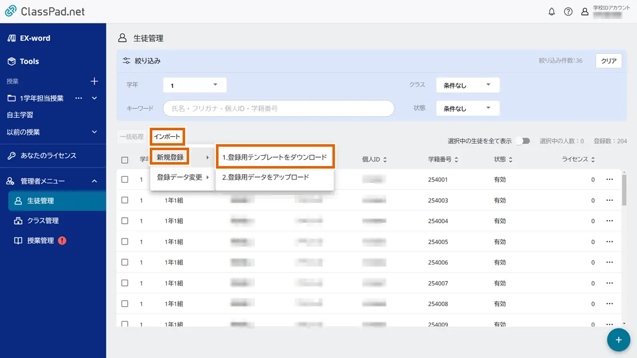This screenshot has width=637, height=358.
Task: Open the 学年 dropdown
Action: (195, 85)
